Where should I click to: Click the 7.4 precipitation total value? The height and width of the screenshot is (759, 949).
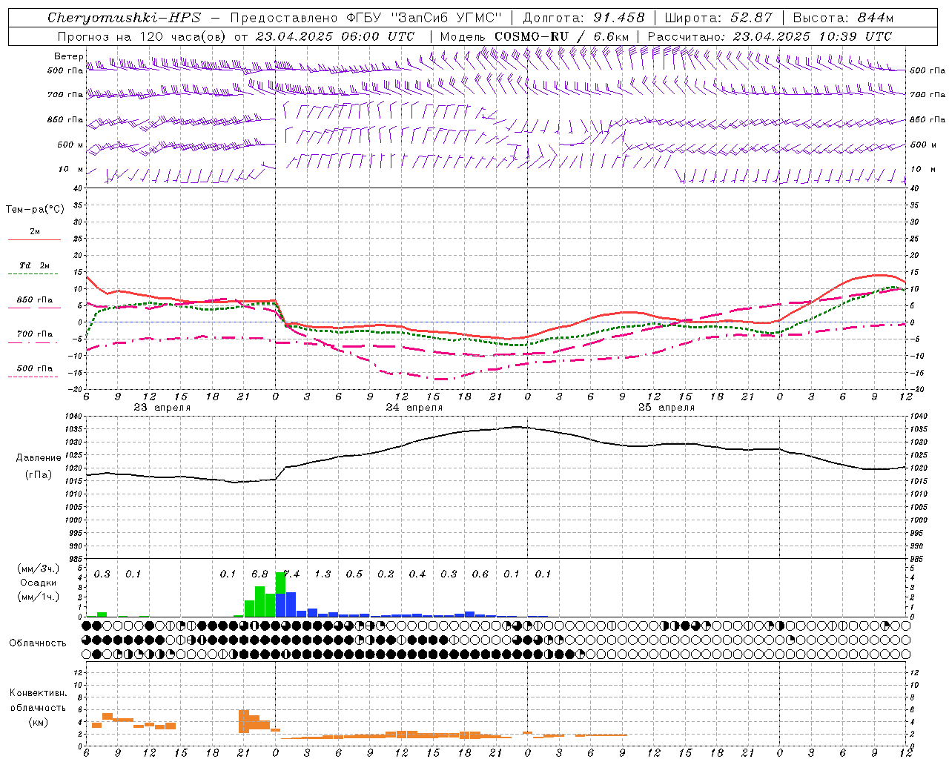[x=292, y=574]
